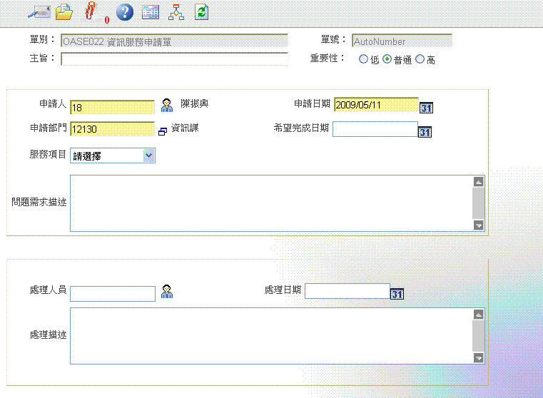Viewport: 543px width, 398px height.
Task: Select the 低 importance radio button
Action: (x=364, y=60)
